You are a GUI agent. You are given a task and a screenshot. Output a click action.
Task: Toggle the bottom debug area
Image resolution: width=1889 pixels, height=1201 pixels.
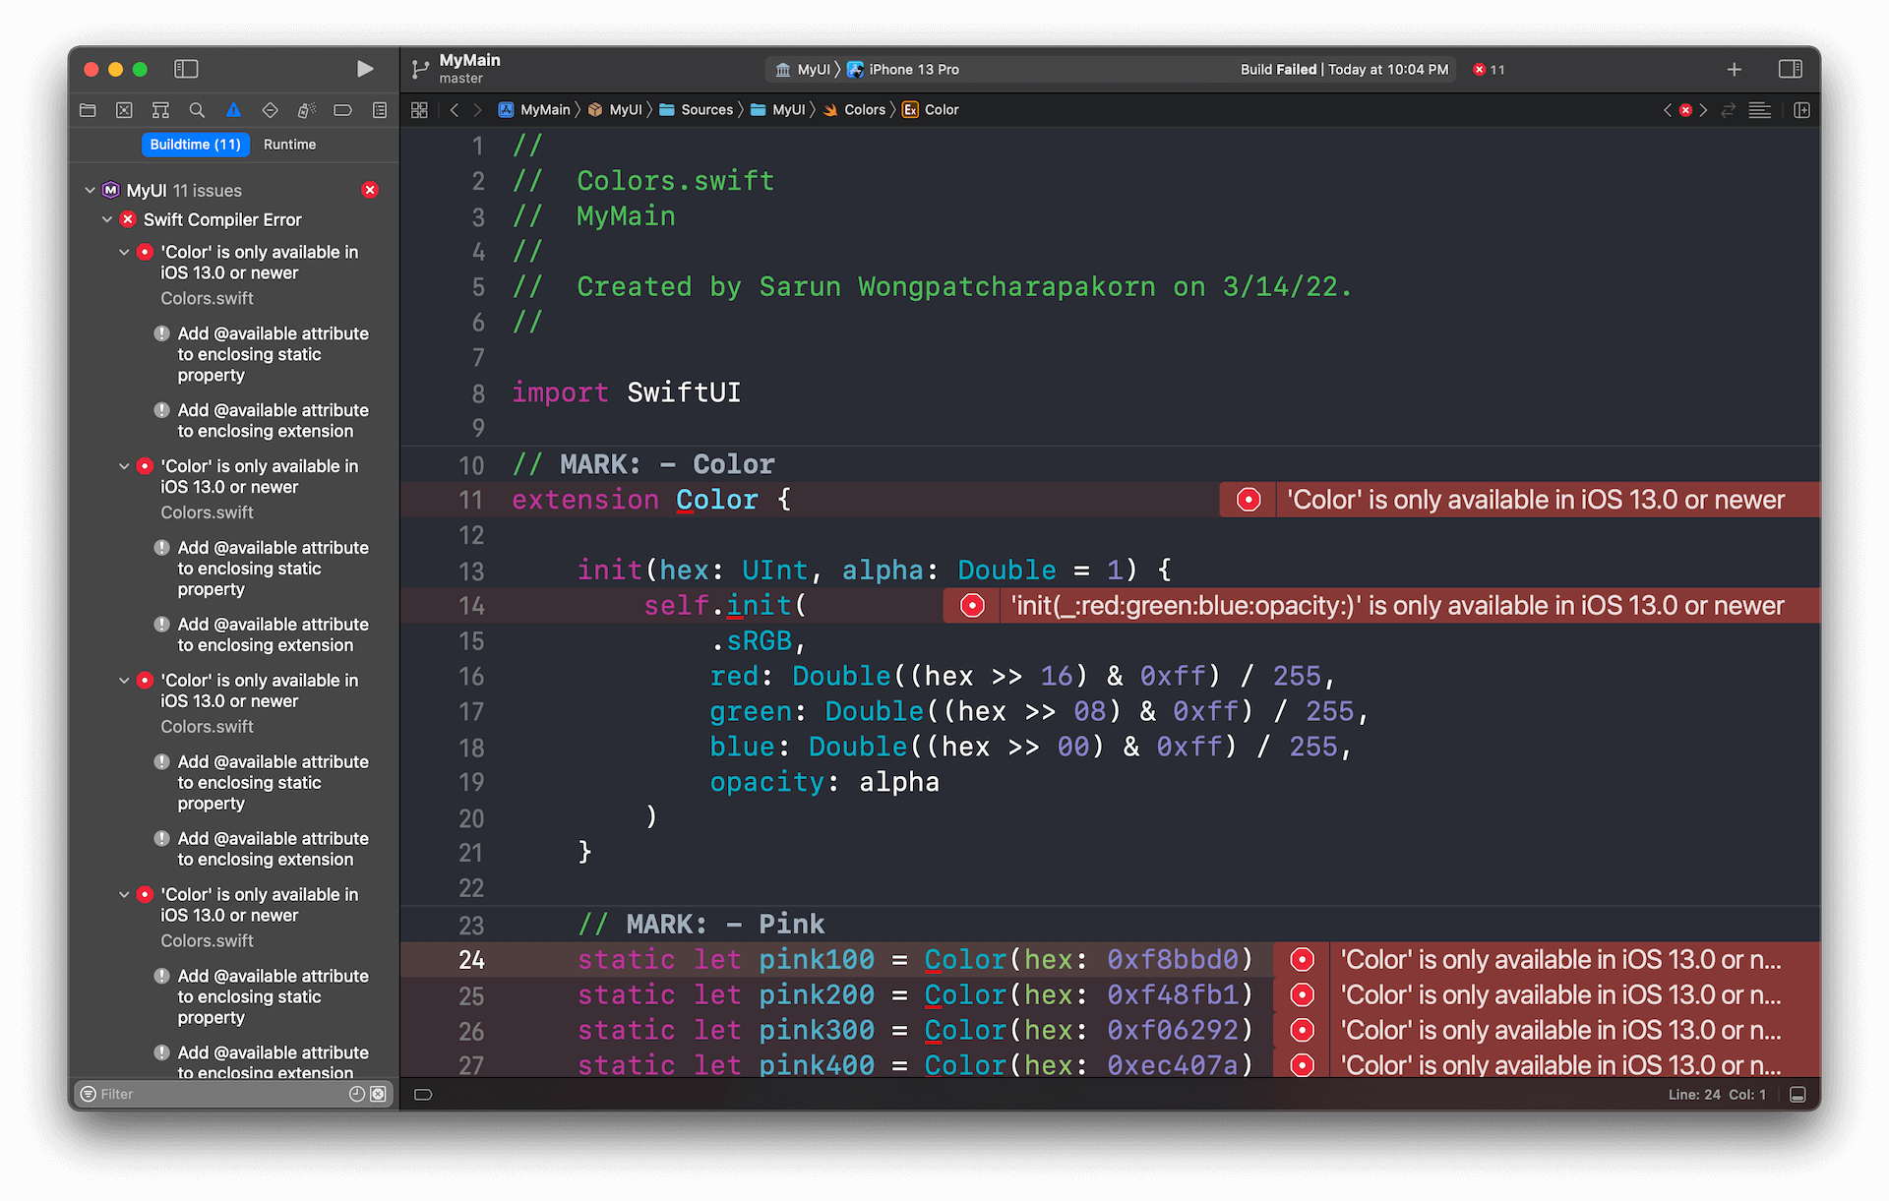click(x=1798, y=1095)
